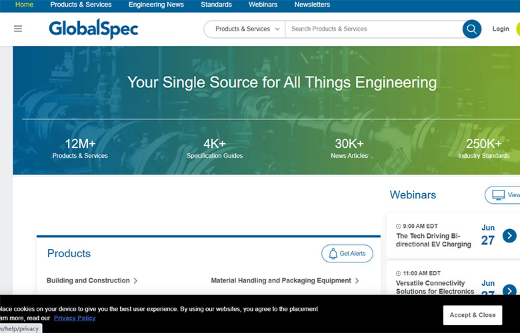Open The Tech Driving Bi-directional EV Charging

click(x=433, y=240)
